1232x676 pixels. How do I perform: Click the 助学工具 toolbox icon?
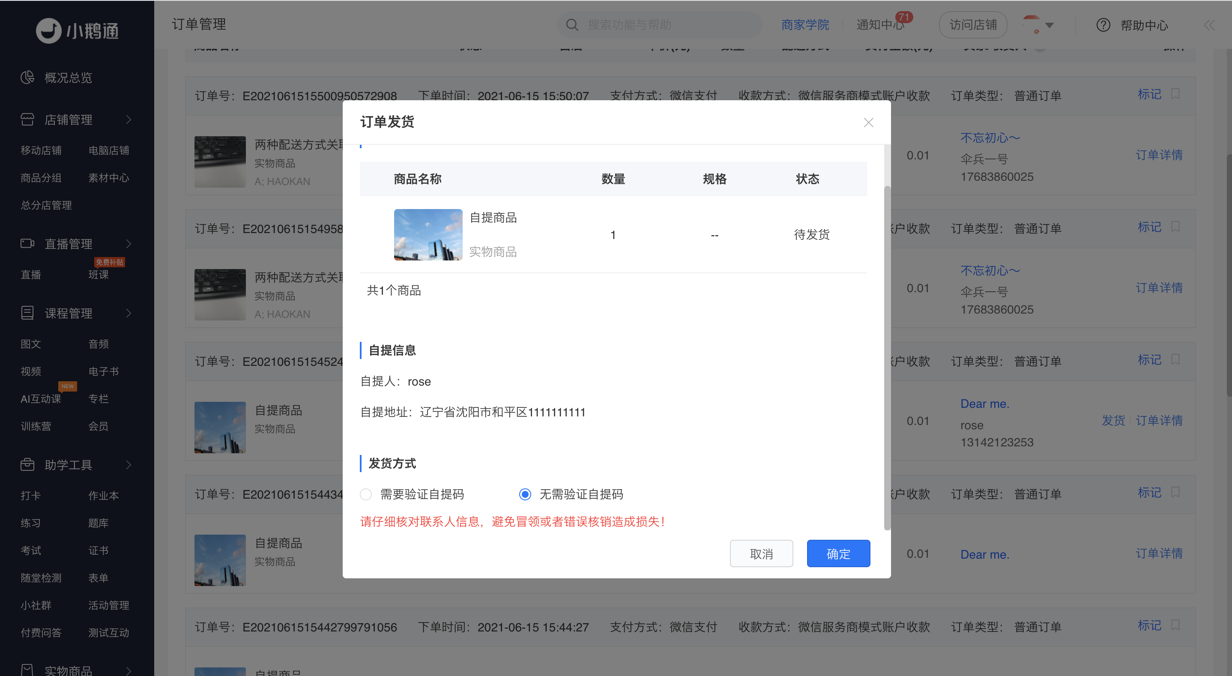[27, 464]
